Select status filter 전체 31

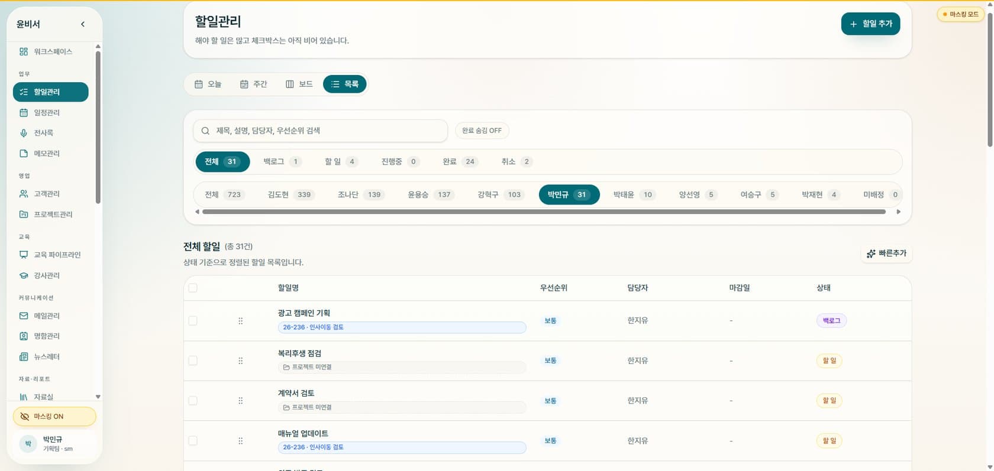222,161
